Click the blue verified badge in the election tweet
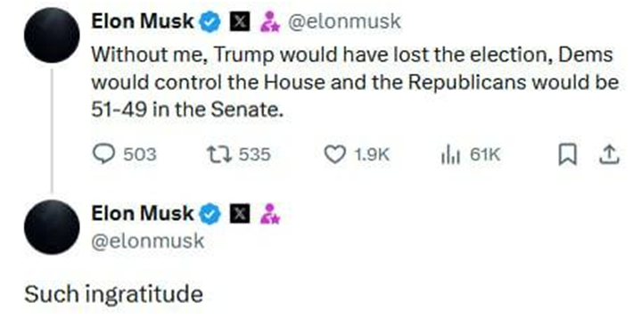633x328 pixels. pos(210,21)
